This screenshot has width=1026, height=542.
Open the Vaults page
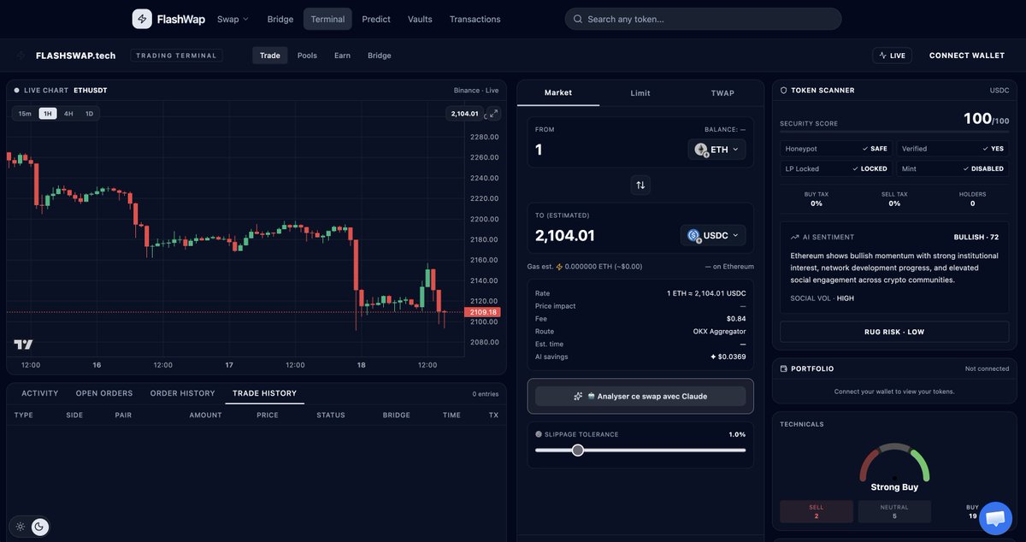click(x=420, y=19)
